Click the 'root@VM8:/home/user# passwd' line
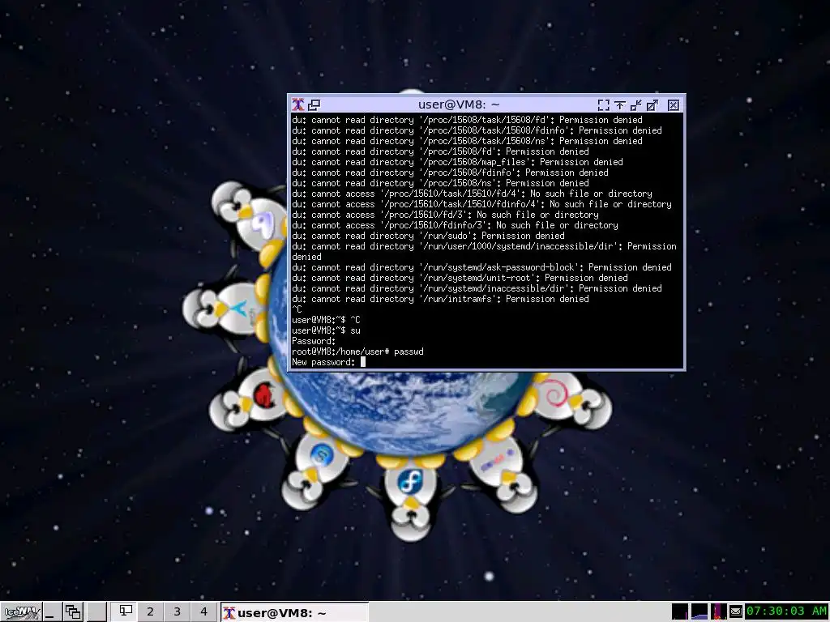The image size is (830, 622). (357, 351)
